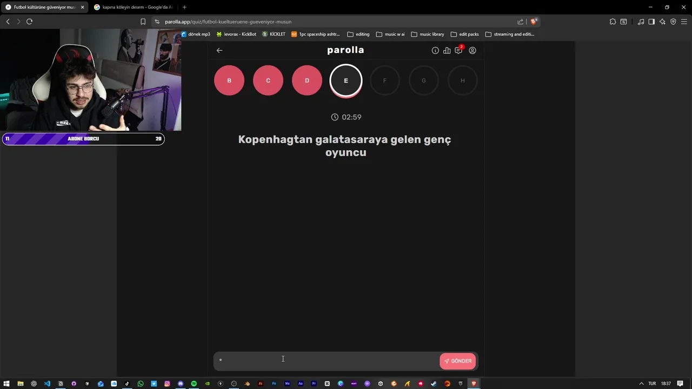This screenshot has height=389, width=692.
Task: Open Spotify from the taskbar
Action: click(x=194, y=384)
